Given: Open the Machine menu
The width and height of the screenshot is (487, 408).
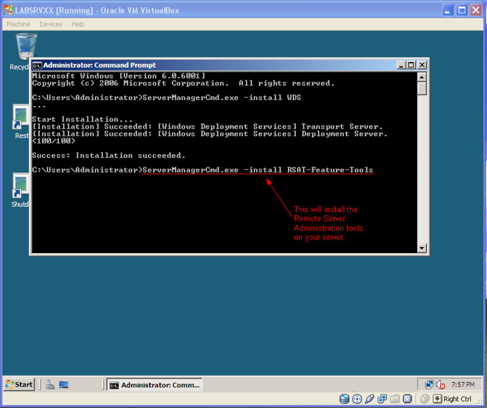Looking at the screenshot, I should tap(18, 24).
